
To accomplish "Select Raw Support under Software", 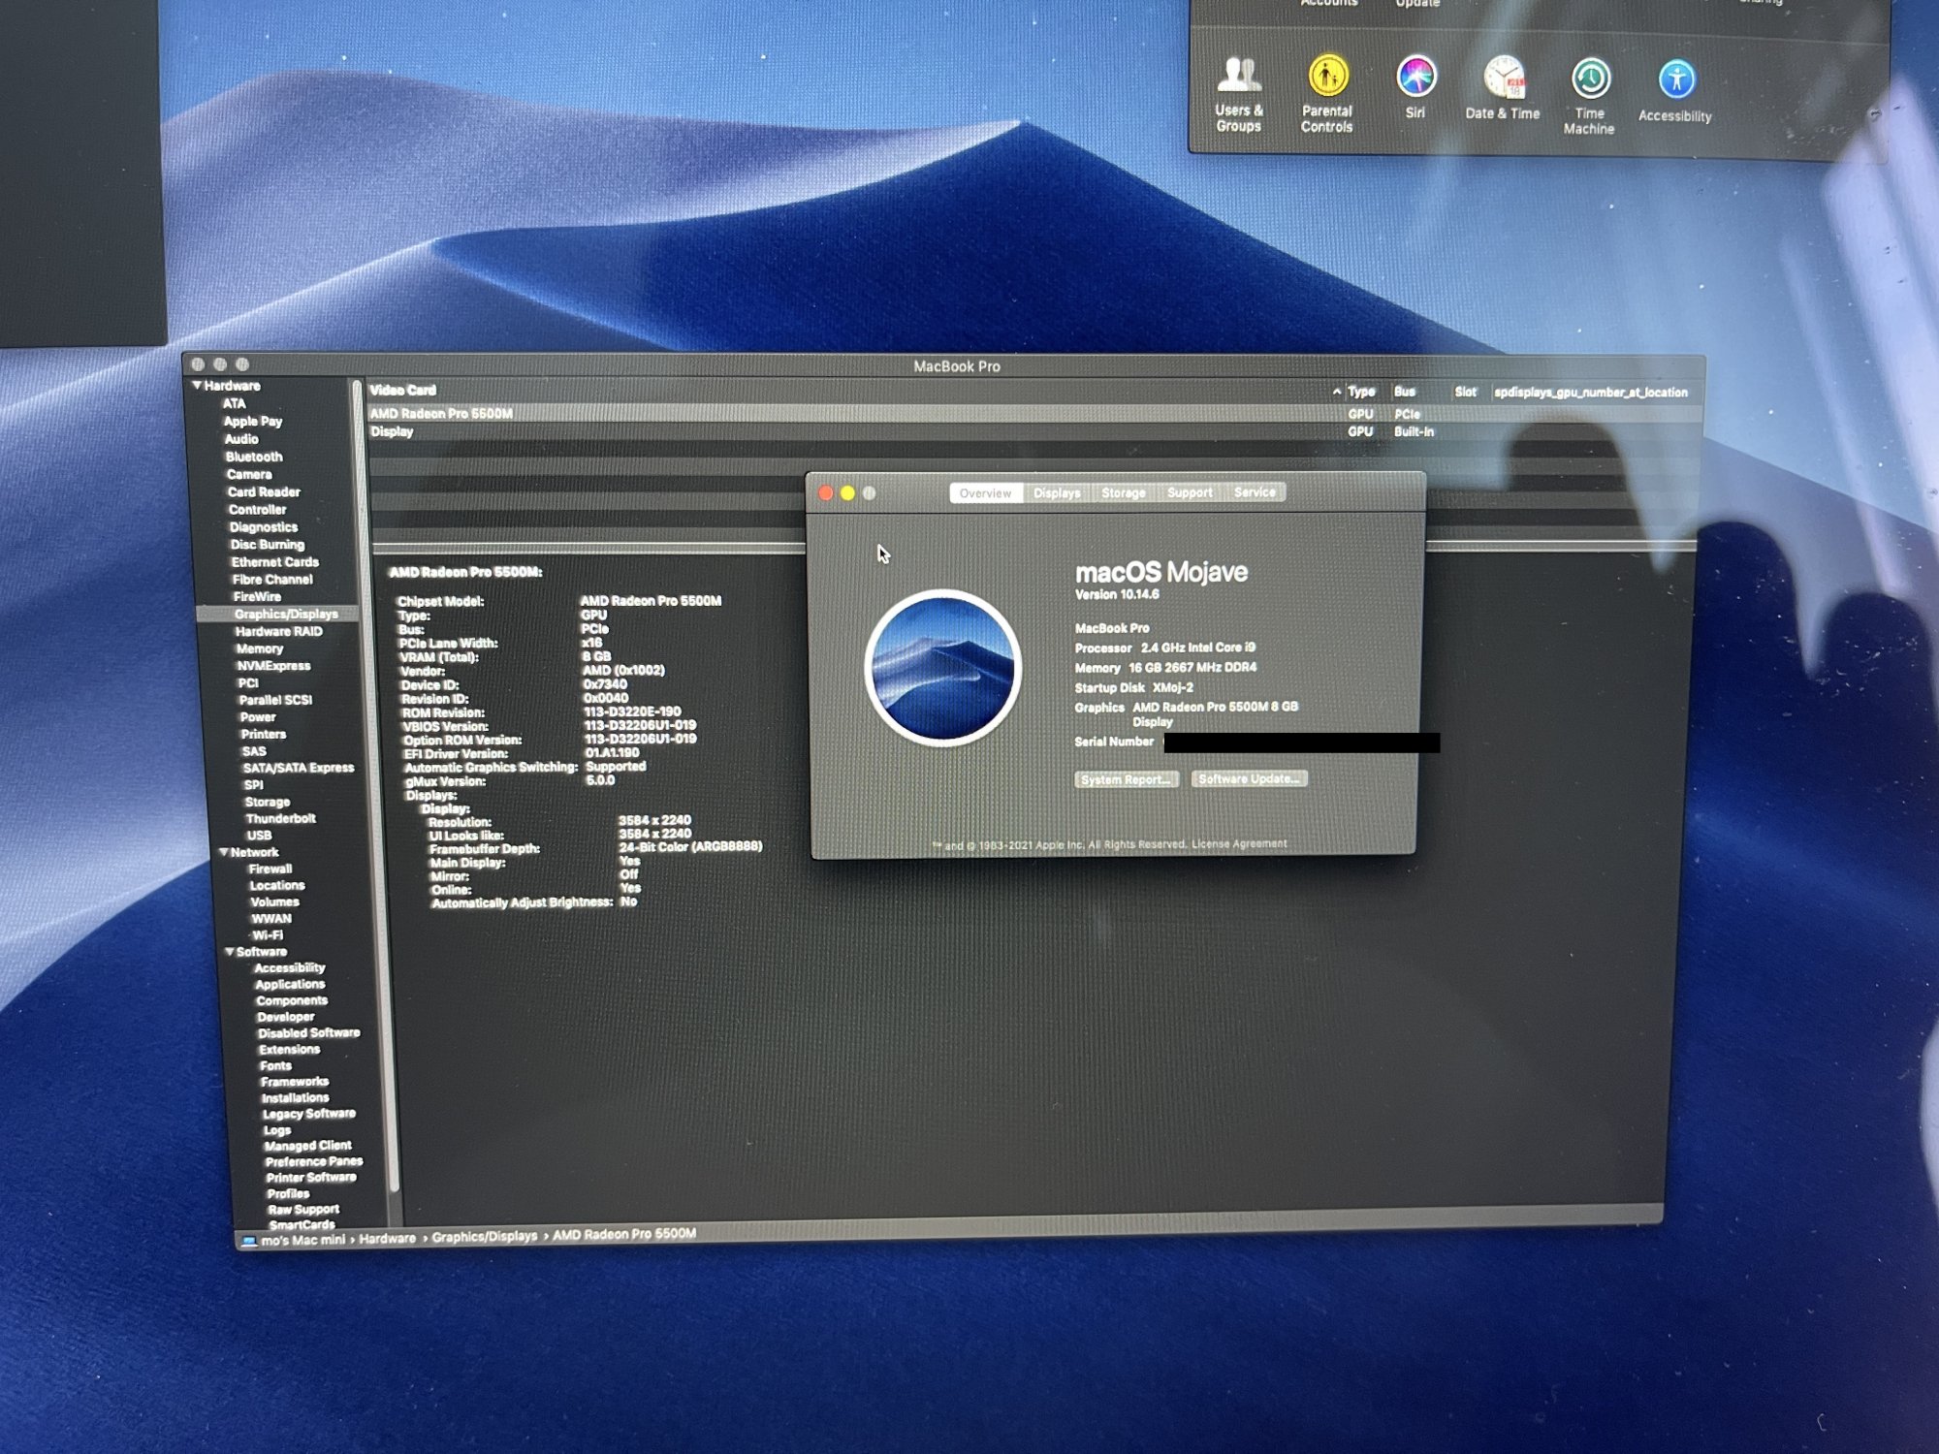I will pyautogui.click(x=303, y=1209).
